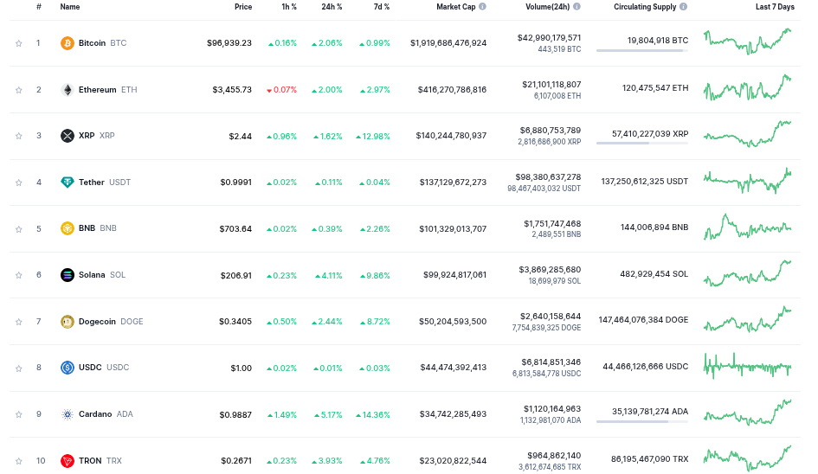The width and height of the screenshot is (818, 474).
Task: Open the Dogecoin DOGE coin page
Action: click(x=111, y=322)
